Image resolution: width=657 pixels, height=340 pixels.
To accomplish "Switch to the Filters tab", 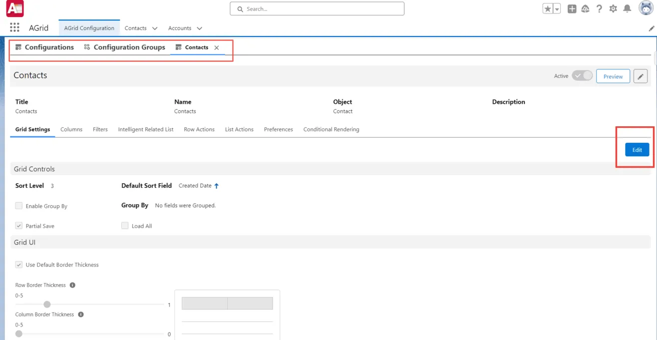I will click(100, 129).
